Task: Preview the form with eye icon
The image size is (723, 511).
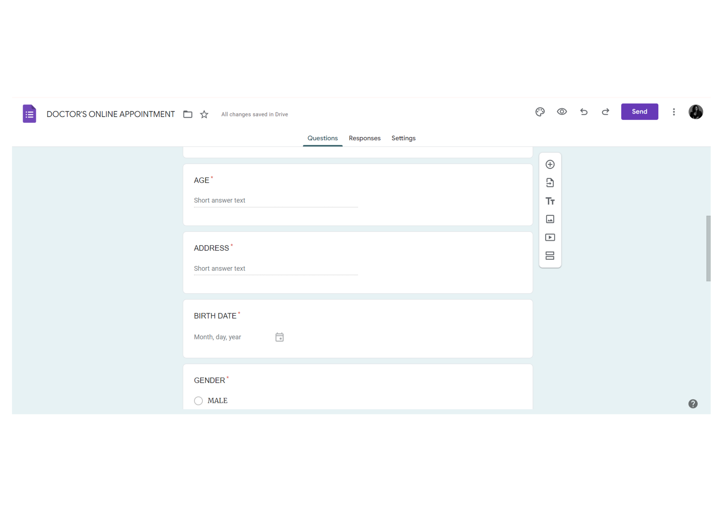Action: click(561, 112)
